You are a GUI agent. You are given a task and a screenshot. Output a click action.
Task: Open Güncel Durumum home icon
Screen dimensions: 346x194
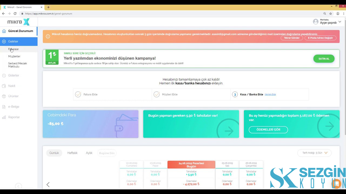click(4, 31)
